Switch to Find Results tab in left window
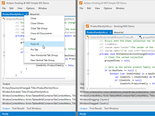155x116 pixels. pos(18,109)
